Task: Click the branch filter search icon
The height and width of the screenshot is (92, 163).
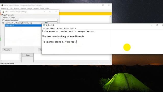Action: [46, 22]
